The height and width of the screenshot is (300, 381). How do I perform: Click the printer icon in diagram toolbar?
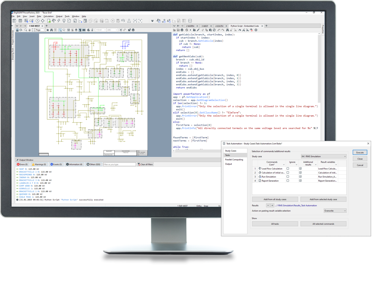click(133, 30)
